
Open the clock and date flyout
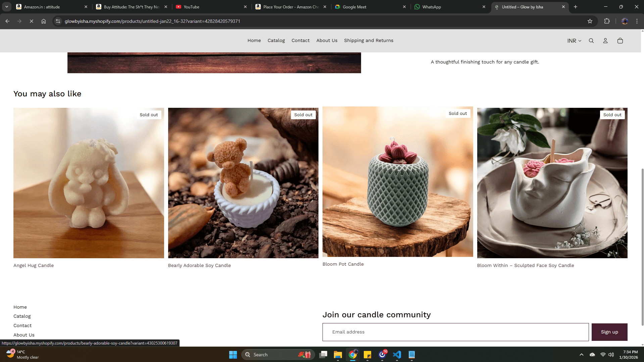click(x=629, y=355)
